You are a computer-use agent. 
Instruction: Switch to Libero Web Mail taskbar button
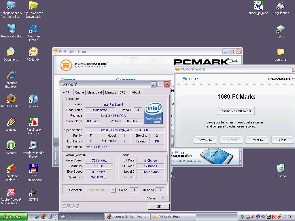tap(127, 217)
